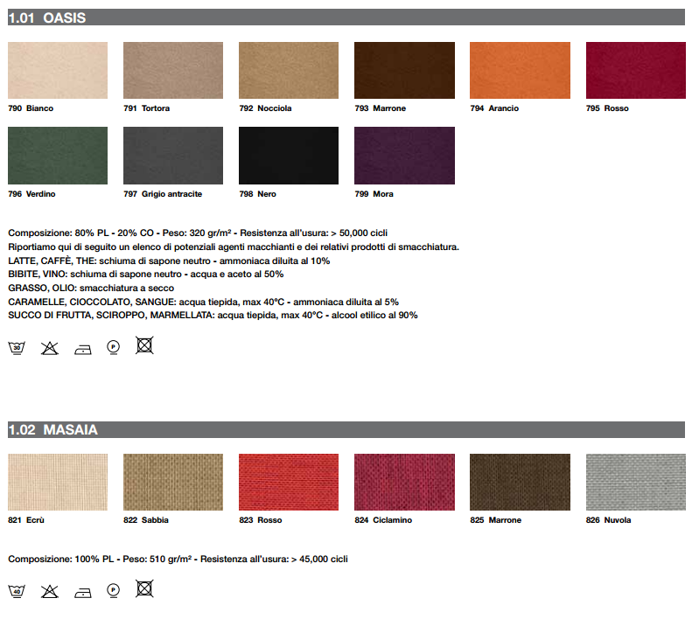Select the 799 Mora purple swatch
The image size is (699, 619).
click(404, 156)
